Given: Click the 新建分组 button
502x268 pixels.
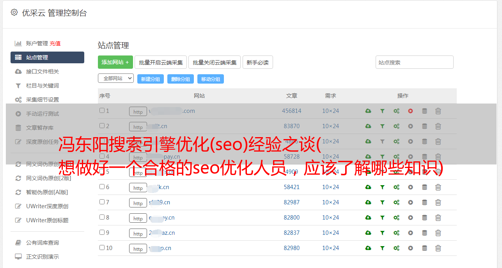Looking at the screenshot, I should [x=151, y=79].
